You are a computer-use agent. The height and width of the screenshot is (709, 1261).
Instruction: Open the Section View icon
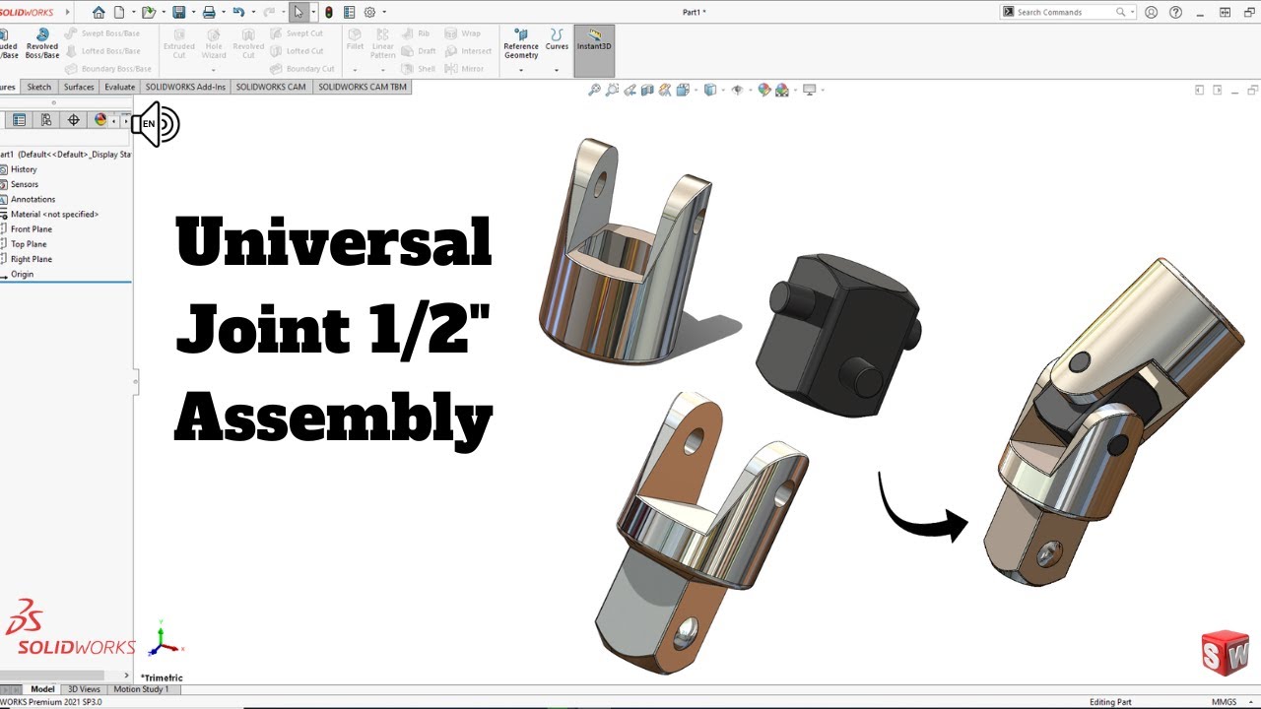(647, 90)
